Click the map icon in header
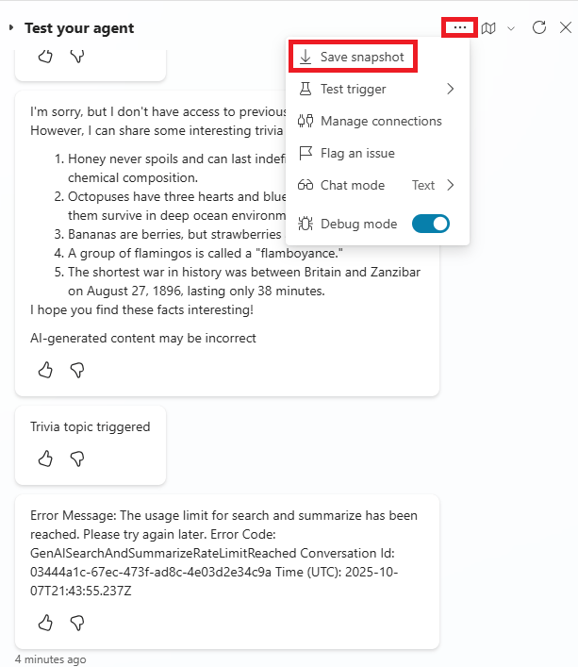This screenshot has width=578, height=667. (488, 27)
